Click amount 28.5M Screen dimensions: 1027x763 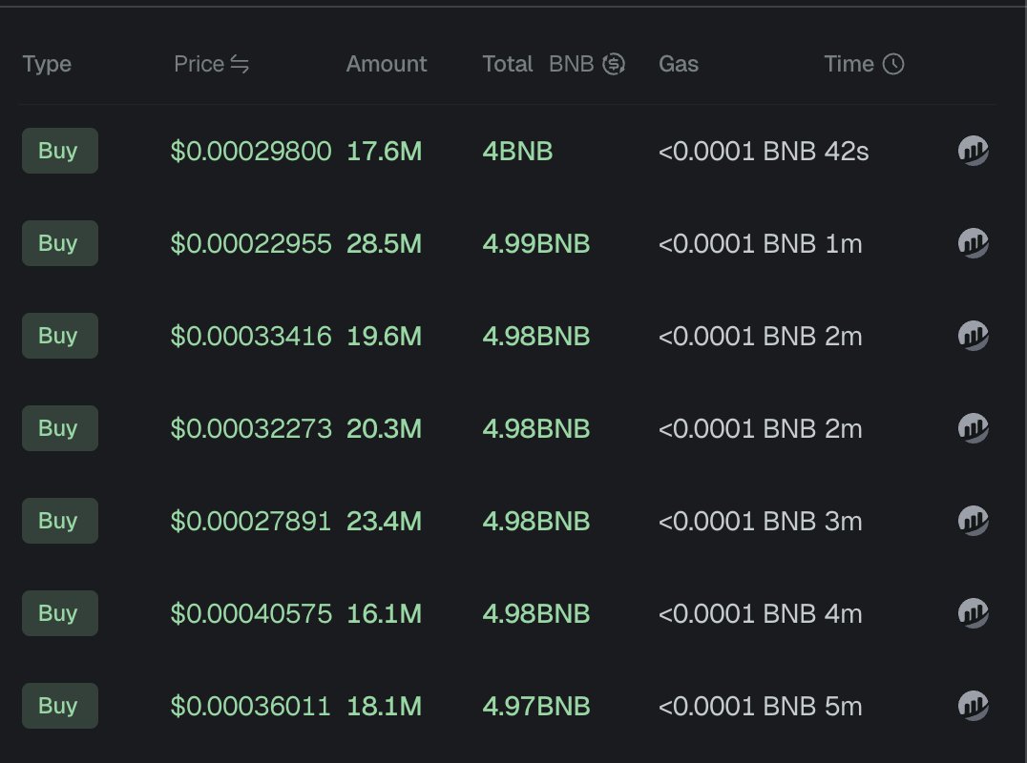coord(384,244)
